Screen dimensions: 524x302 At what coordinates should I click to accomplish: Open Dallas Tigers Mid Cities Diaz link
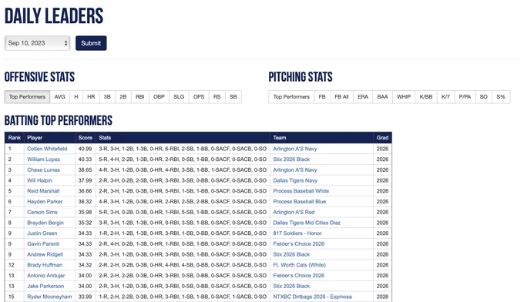(x=307, y=223)
